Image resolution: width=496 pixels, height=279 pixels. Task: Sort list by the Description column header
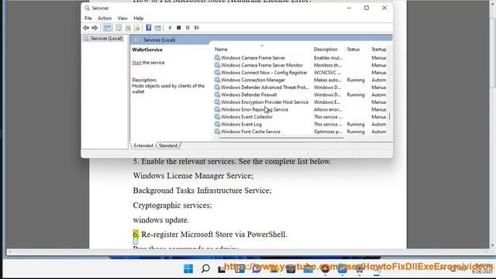point(325,50)
